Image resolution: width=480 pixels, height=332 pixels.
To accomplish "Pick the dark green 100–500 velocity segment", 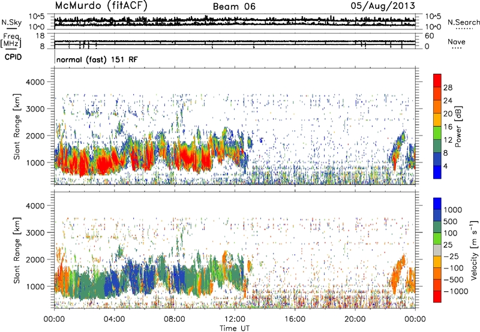I will point(437,227).
